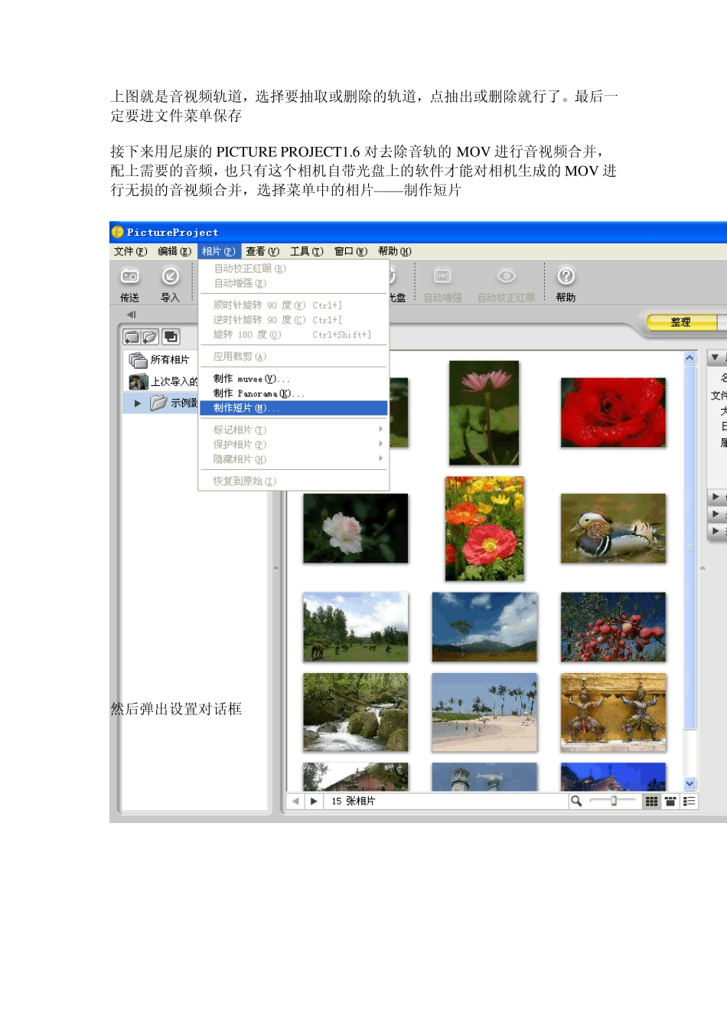Collapse the top section of the right side panel
The image size is (727, 1029).
click(715, 358)
